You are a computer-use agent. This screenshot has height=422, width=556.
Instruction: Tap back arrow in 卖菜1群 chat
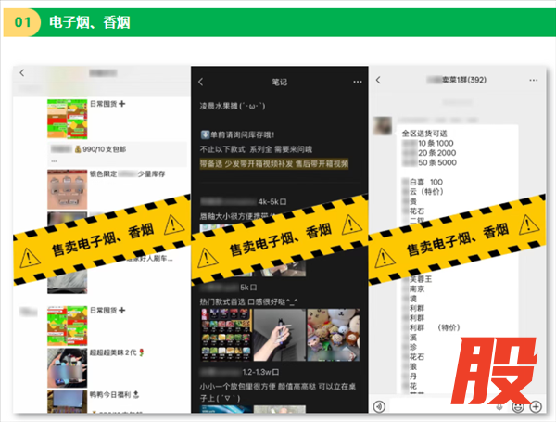coord(378,80)
